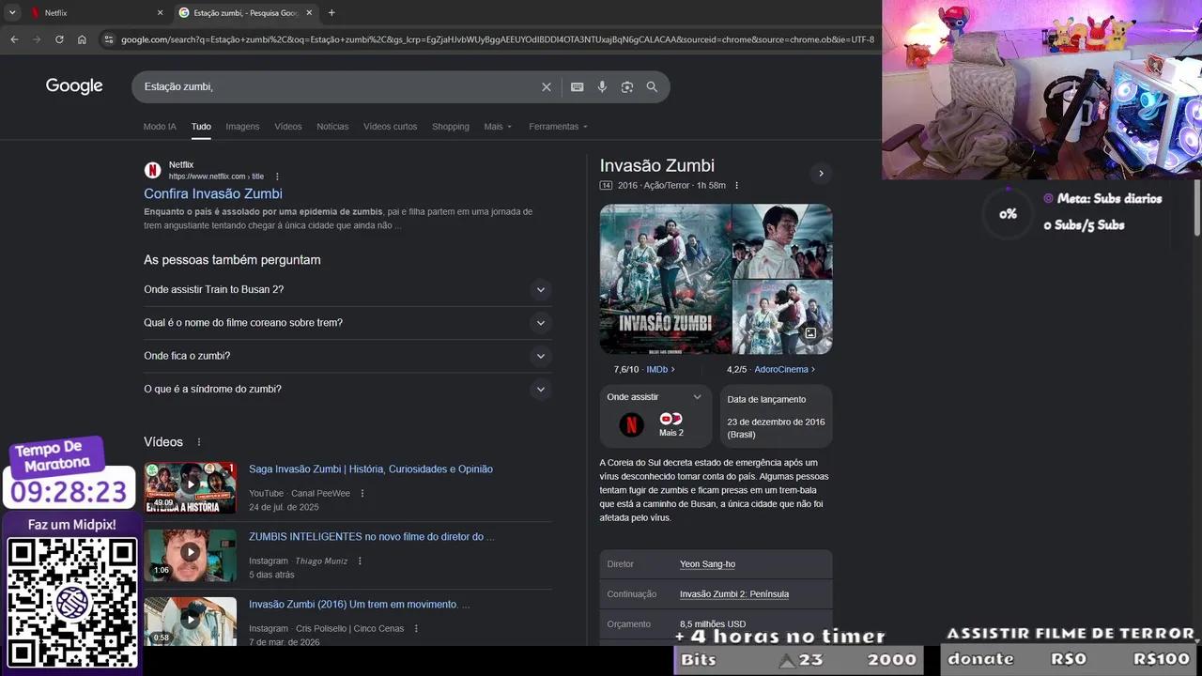This screenshot has width=1202, height=676.
Task: Open options for Thiago Muniz video
Action: click(x=360, y=561)
